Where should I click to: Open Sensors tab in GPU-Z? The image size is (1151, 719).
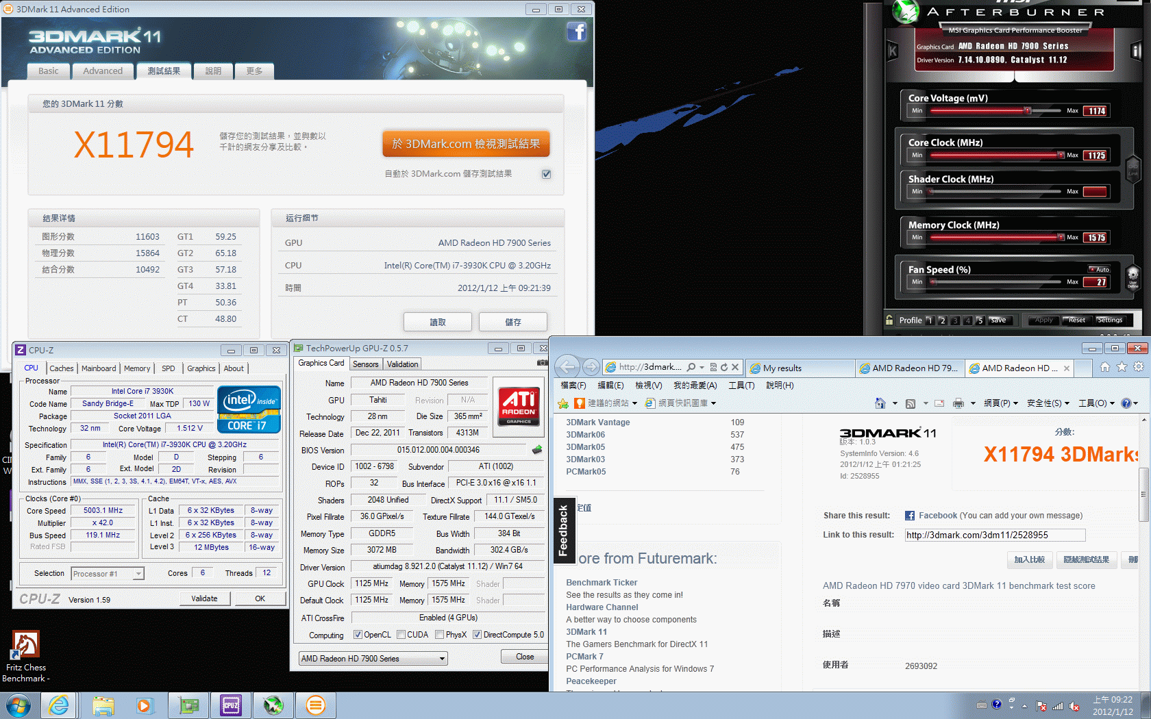pyautogui.click(x=365, y=364)
